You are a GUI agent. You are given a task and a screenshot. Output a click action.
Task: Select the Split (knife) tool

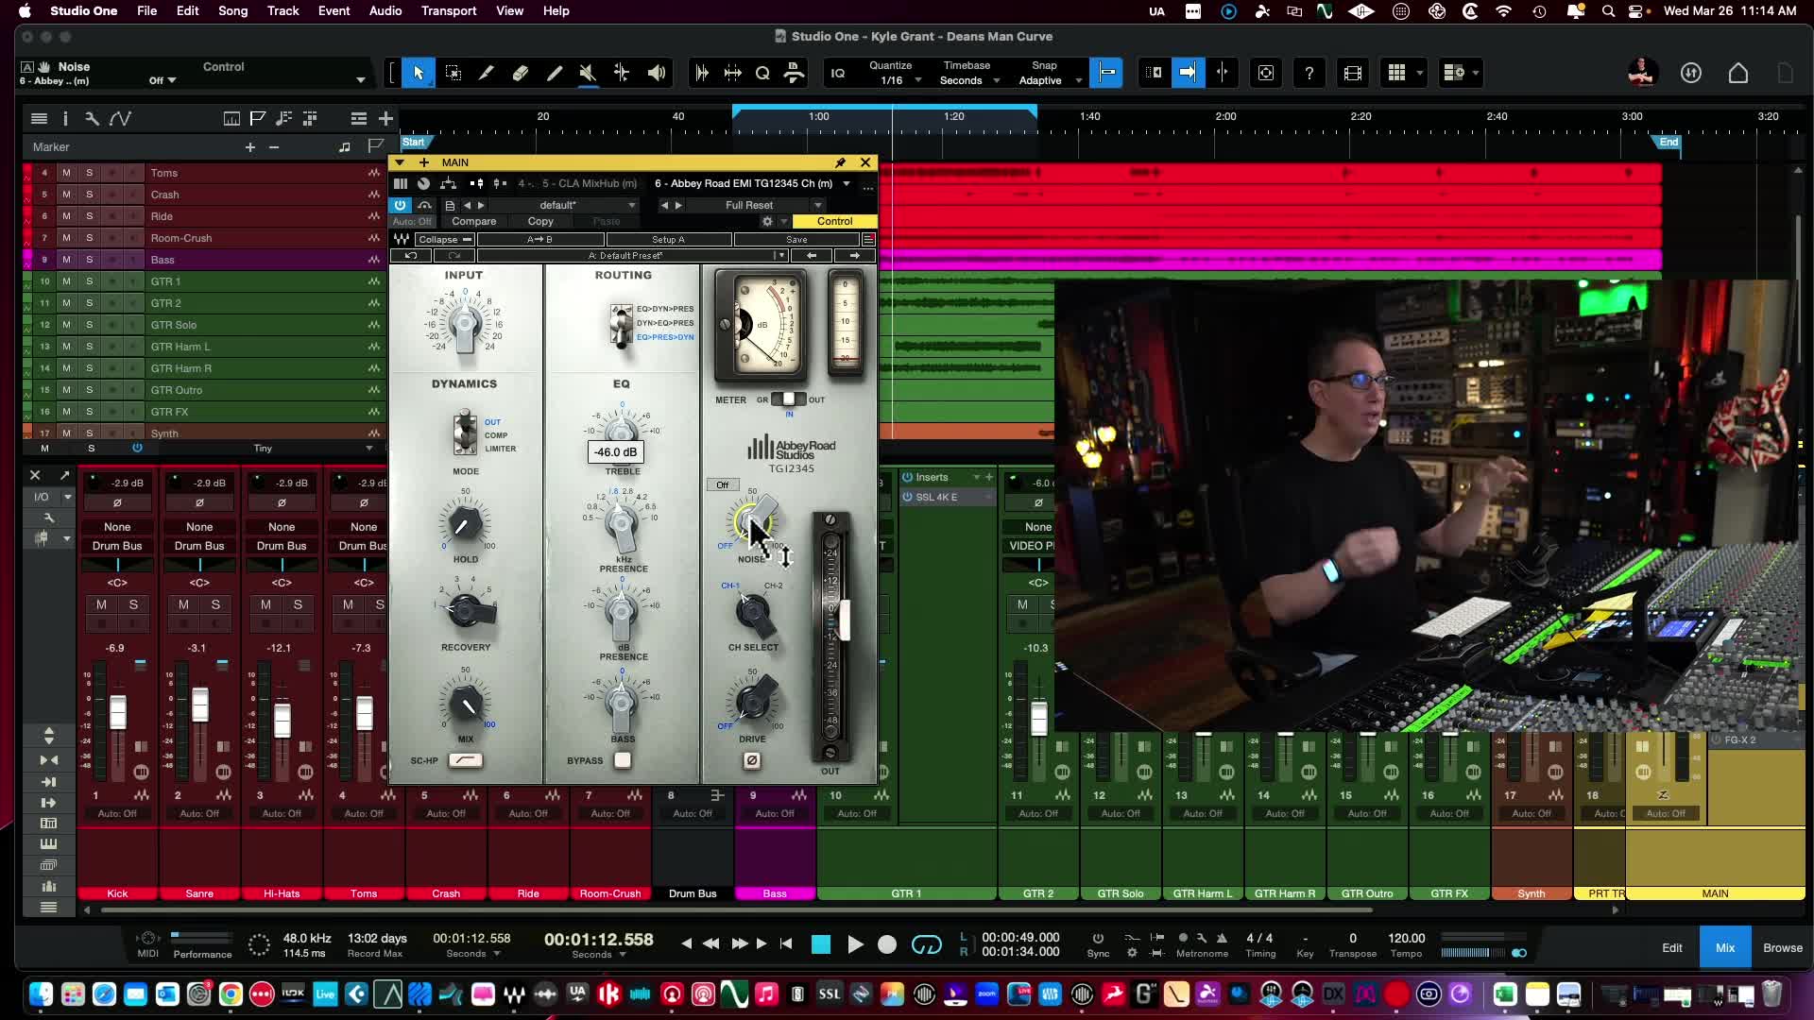487,73
